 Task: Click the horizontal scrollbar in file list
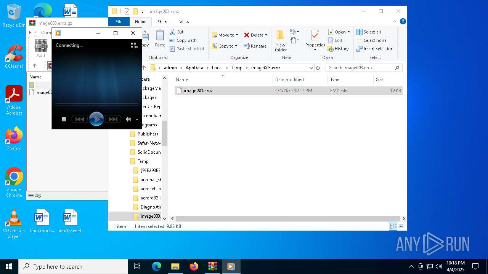[288, 218]
